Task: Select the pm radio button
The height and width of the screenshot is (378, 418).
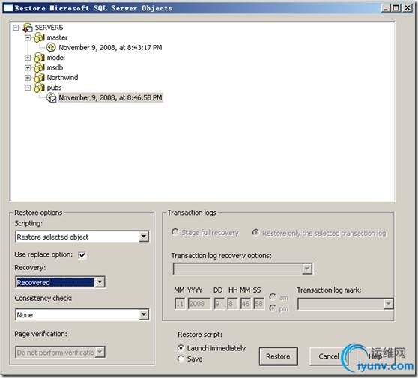Action: tap(273, 308)
